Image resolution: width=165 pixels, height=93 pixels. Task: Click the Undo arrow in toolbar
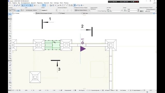coord(10,5)
